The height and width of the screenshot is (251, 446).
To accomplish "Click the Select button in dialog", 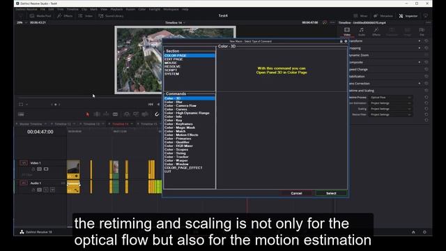I will [331, 193].
